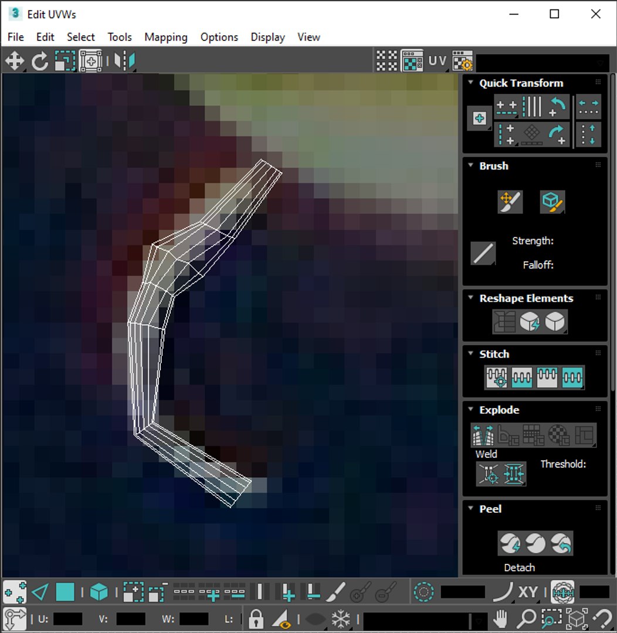Viewport: 617px width, 633px height.
Task: Open the Options menu
Action: point(219,37)
